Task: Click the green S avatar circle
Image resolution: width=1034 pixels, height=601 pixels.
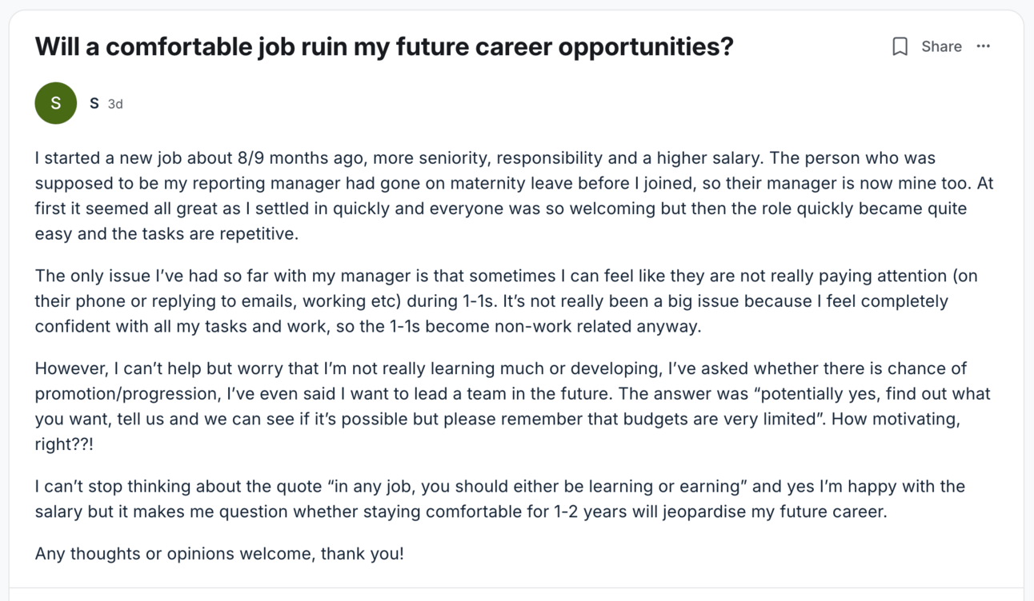Action: click(55, 103)
